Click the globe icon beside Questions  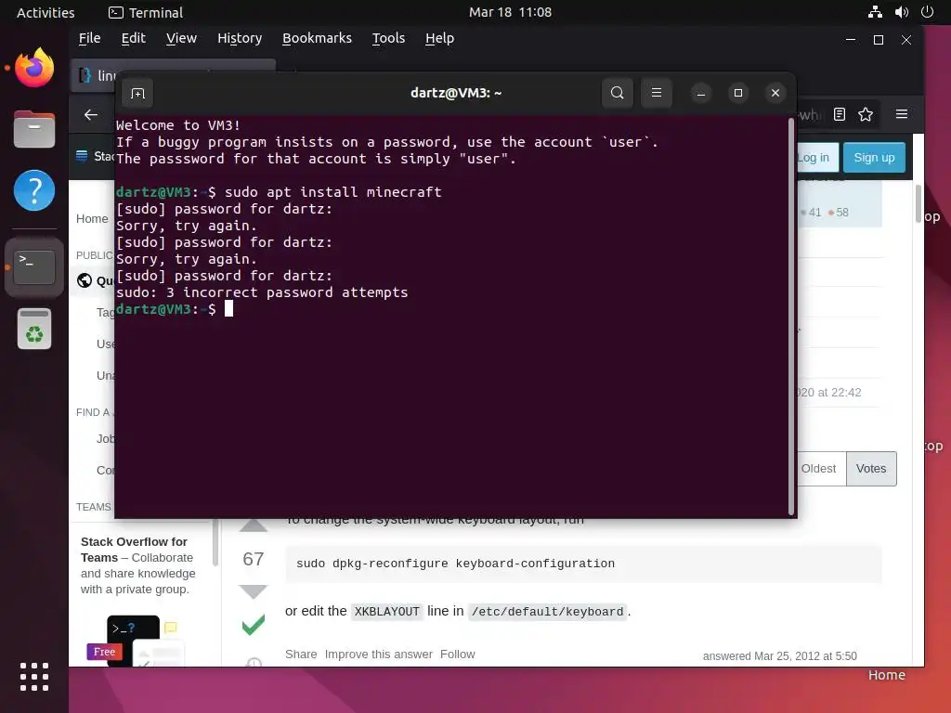[x=85, y=280]
